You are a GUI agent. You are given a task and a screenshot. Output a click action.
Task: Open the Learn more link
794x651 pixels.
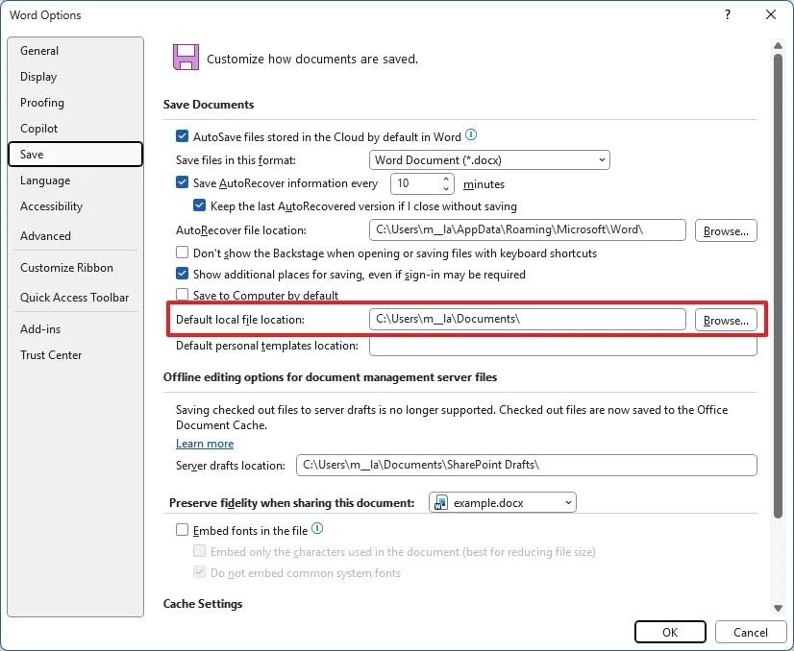(x=204, y=444)
